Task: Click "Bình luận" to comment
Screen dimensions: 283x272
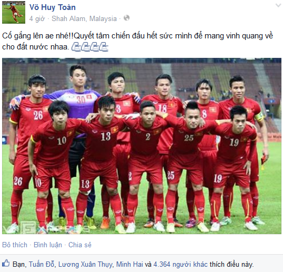Action: (48, 245)
